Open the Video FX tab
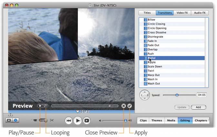 (x=182, y=13)
